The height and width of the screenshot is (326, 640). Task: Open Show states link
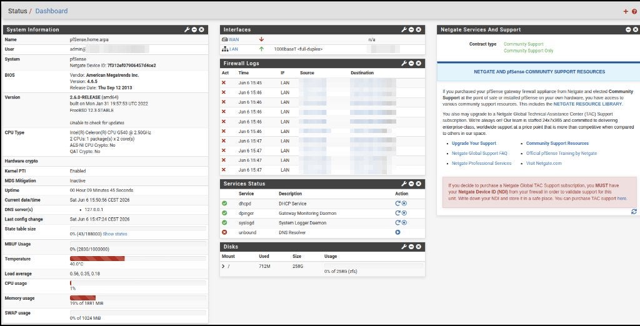coord(115,234)
